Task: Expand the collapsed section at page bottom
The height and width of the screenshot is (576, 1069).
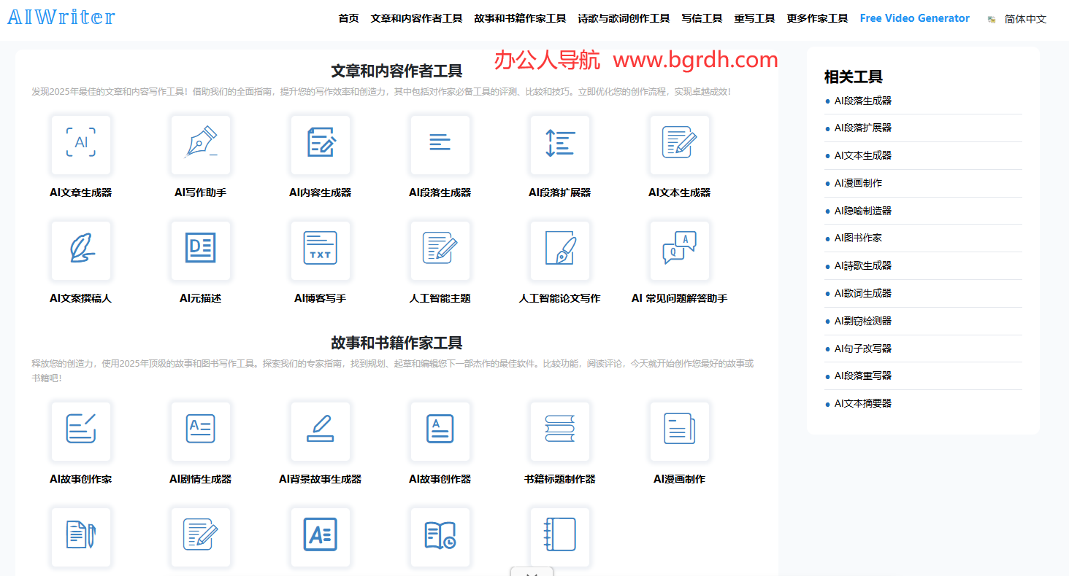Action: click(x=532, y=573)
